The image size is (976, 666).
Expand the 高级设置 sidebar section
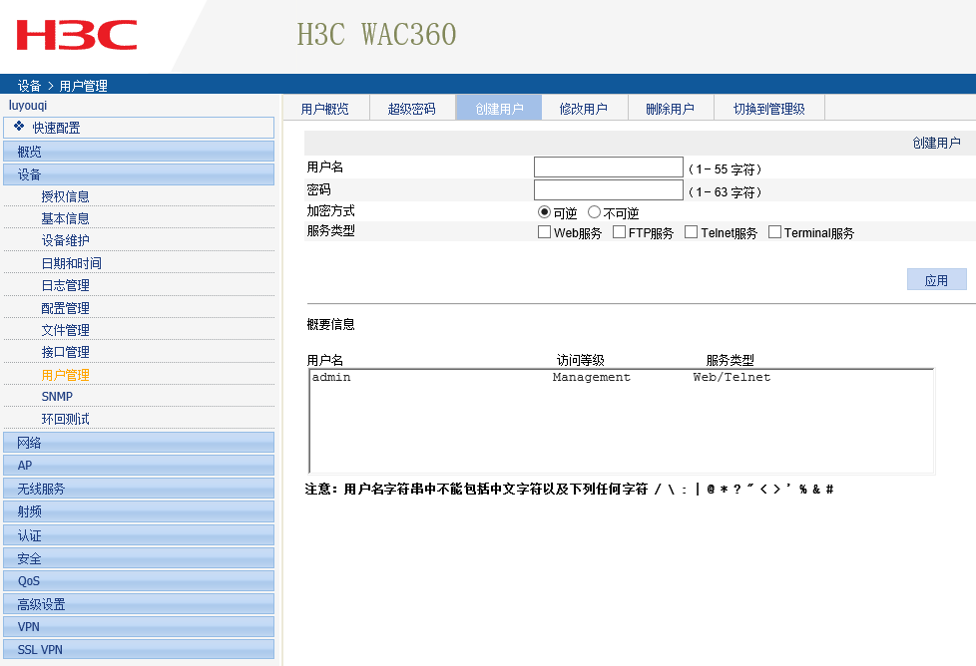pos(138,604)
